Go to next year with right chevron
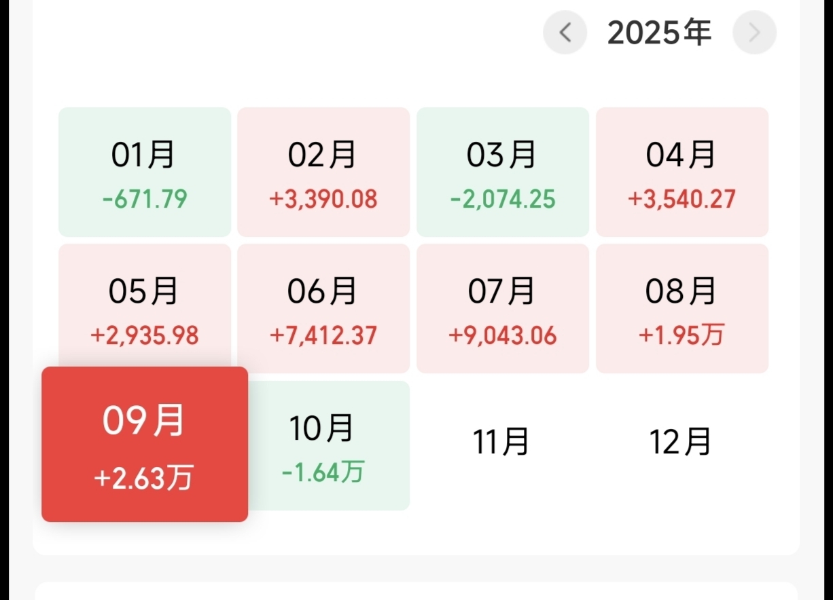 (754, 32)
